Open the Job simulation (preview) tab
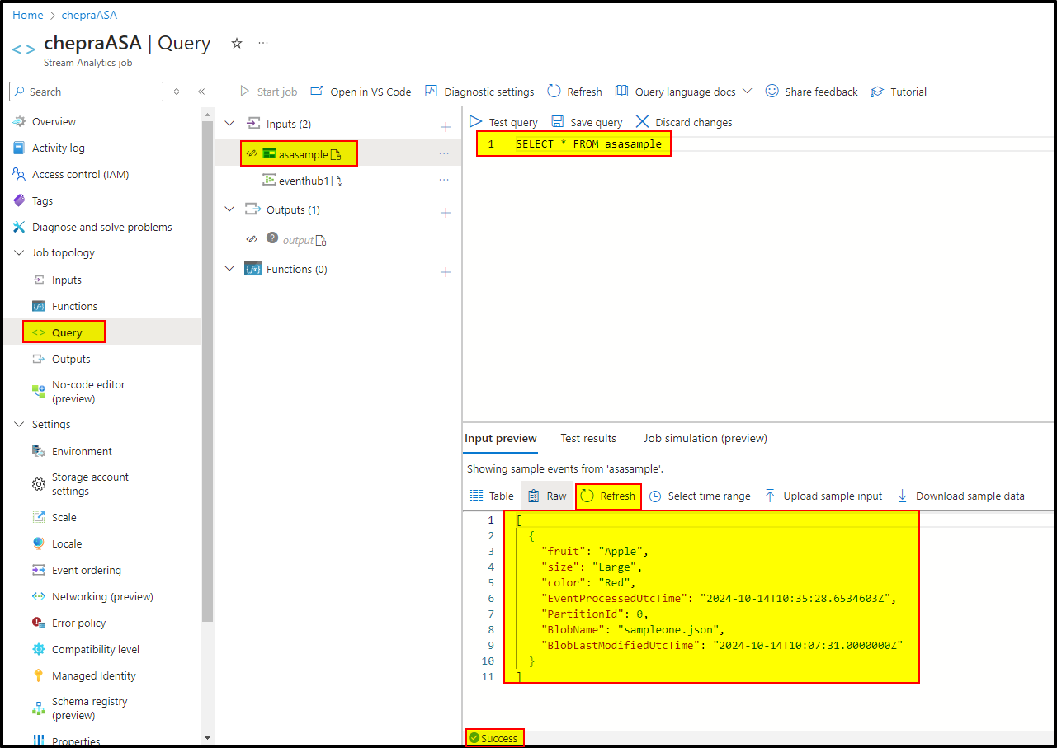This screenshot has height=748, width=1057. (x=704, y=438)
